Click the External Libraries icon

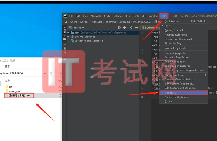(72, 37)
